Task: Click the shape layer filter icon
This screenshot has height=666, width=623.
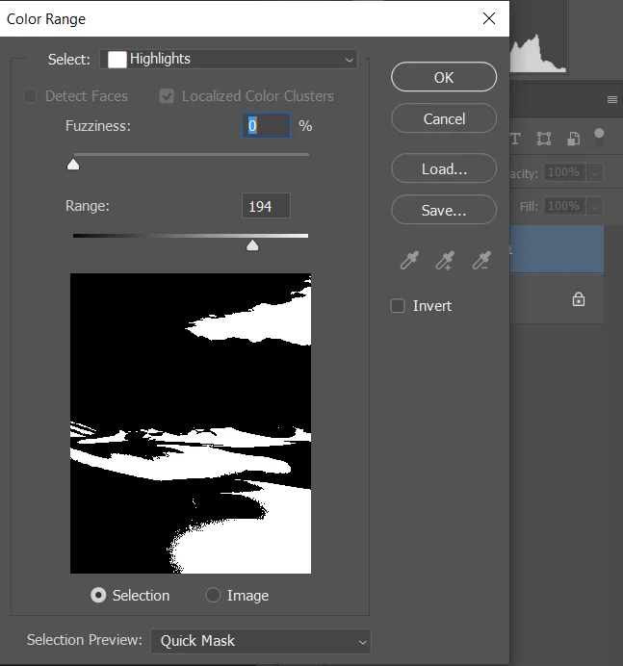Action: pos(544,139)
